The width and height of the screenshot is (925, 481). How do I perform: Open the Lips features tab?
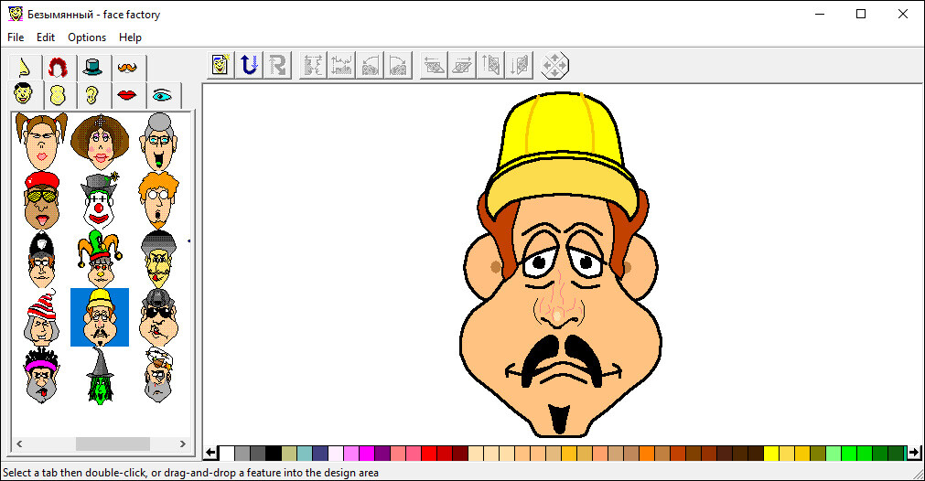[x=127, y=95]
